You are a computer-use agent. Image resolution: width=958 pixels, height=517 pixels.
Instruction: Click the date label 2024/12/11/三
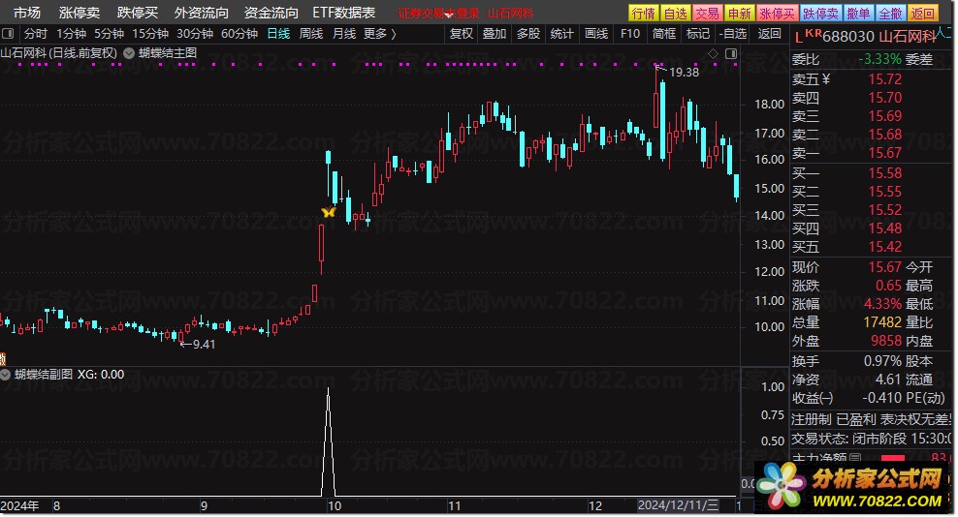(678, 505)
